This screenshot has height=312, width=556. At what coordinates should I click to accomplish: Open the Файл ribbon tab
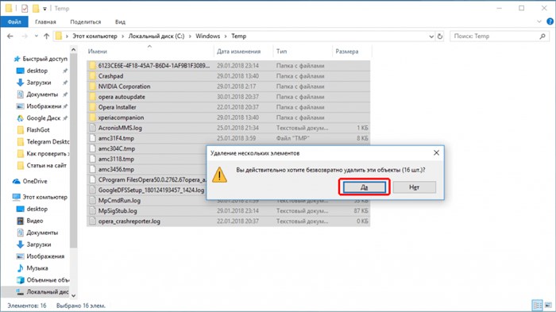tap(14, 22)
